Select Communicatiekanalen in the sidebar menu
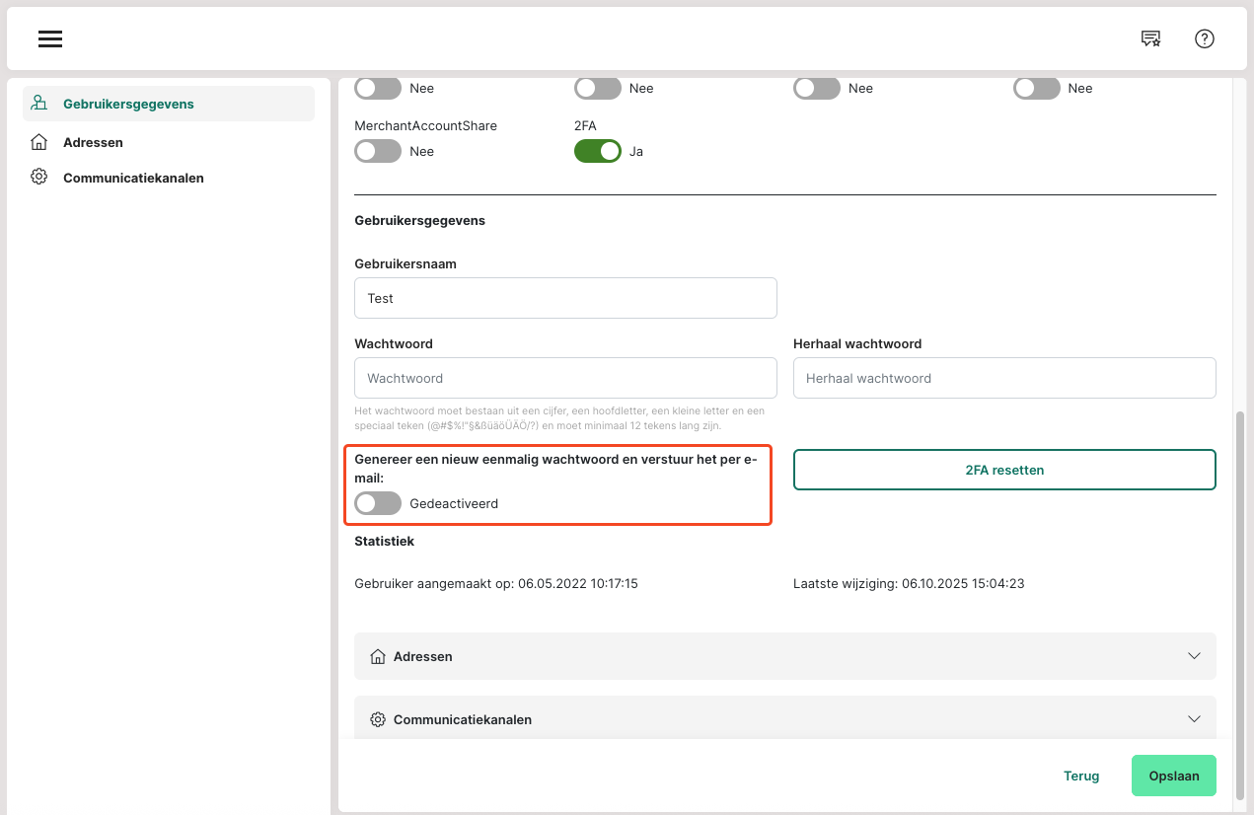Screen dimensions: 1254x815 [x=133, y=178]
